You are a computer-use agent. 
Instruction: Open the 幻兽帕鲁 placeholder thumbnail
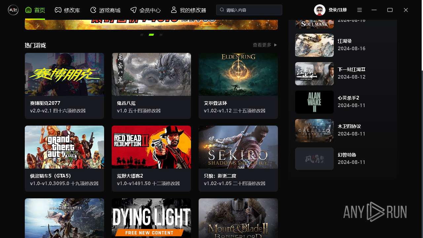point(314,159)
